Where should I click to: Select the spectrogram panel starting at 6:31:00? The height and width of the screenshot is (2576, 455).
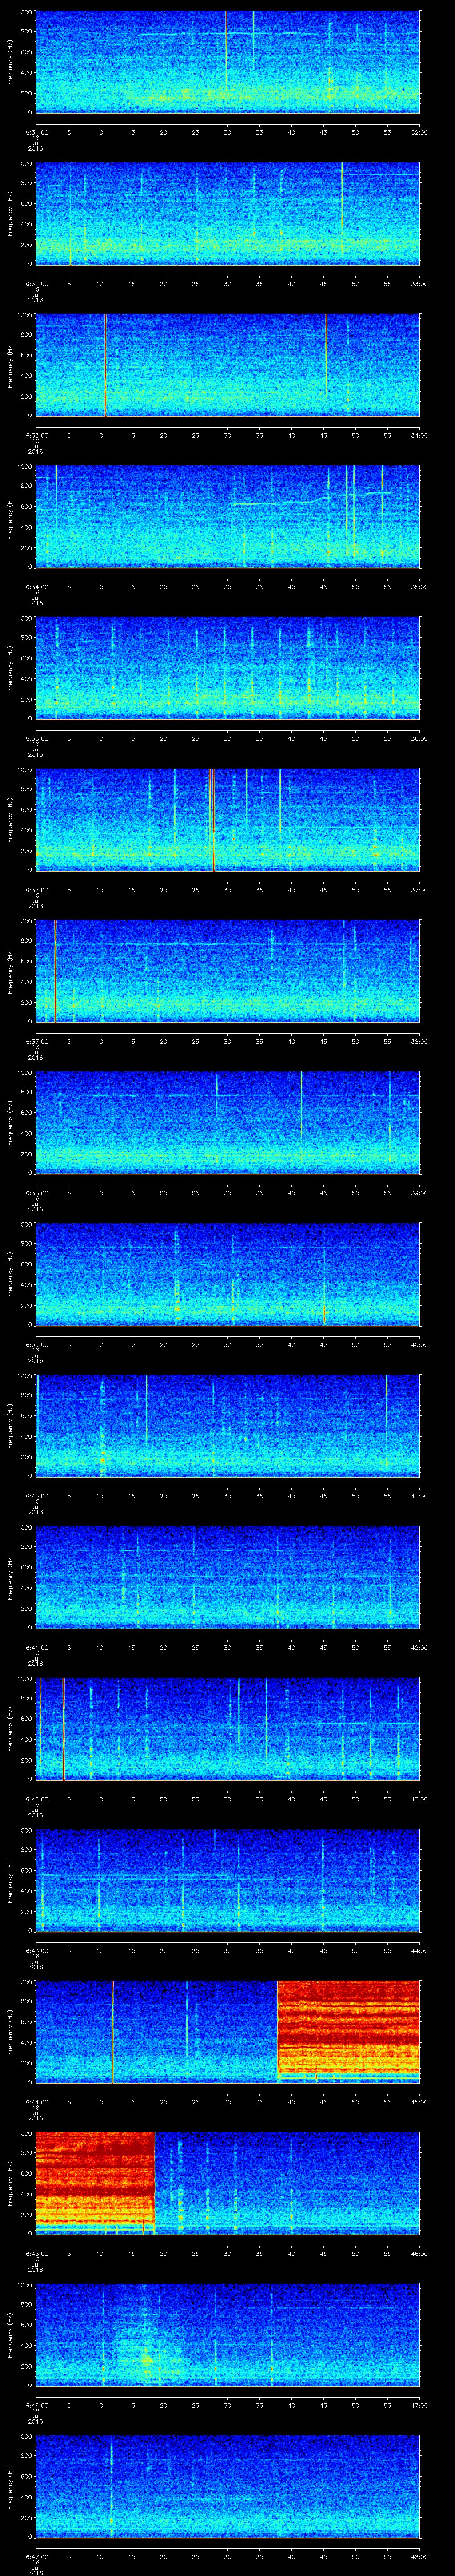point(228,62)
